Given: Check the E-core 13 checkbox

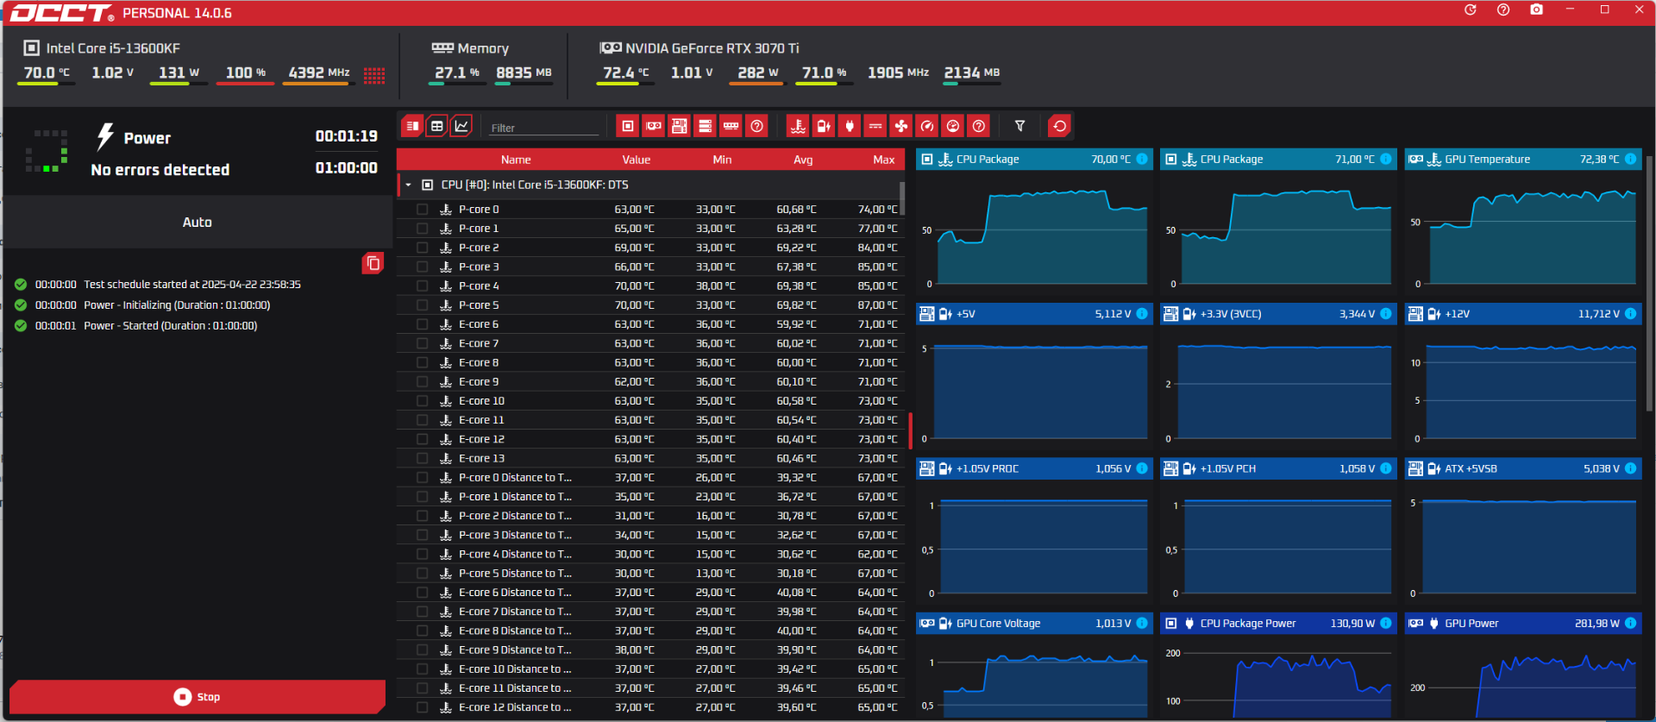Looking at the screenshot, I should [422, 458].
